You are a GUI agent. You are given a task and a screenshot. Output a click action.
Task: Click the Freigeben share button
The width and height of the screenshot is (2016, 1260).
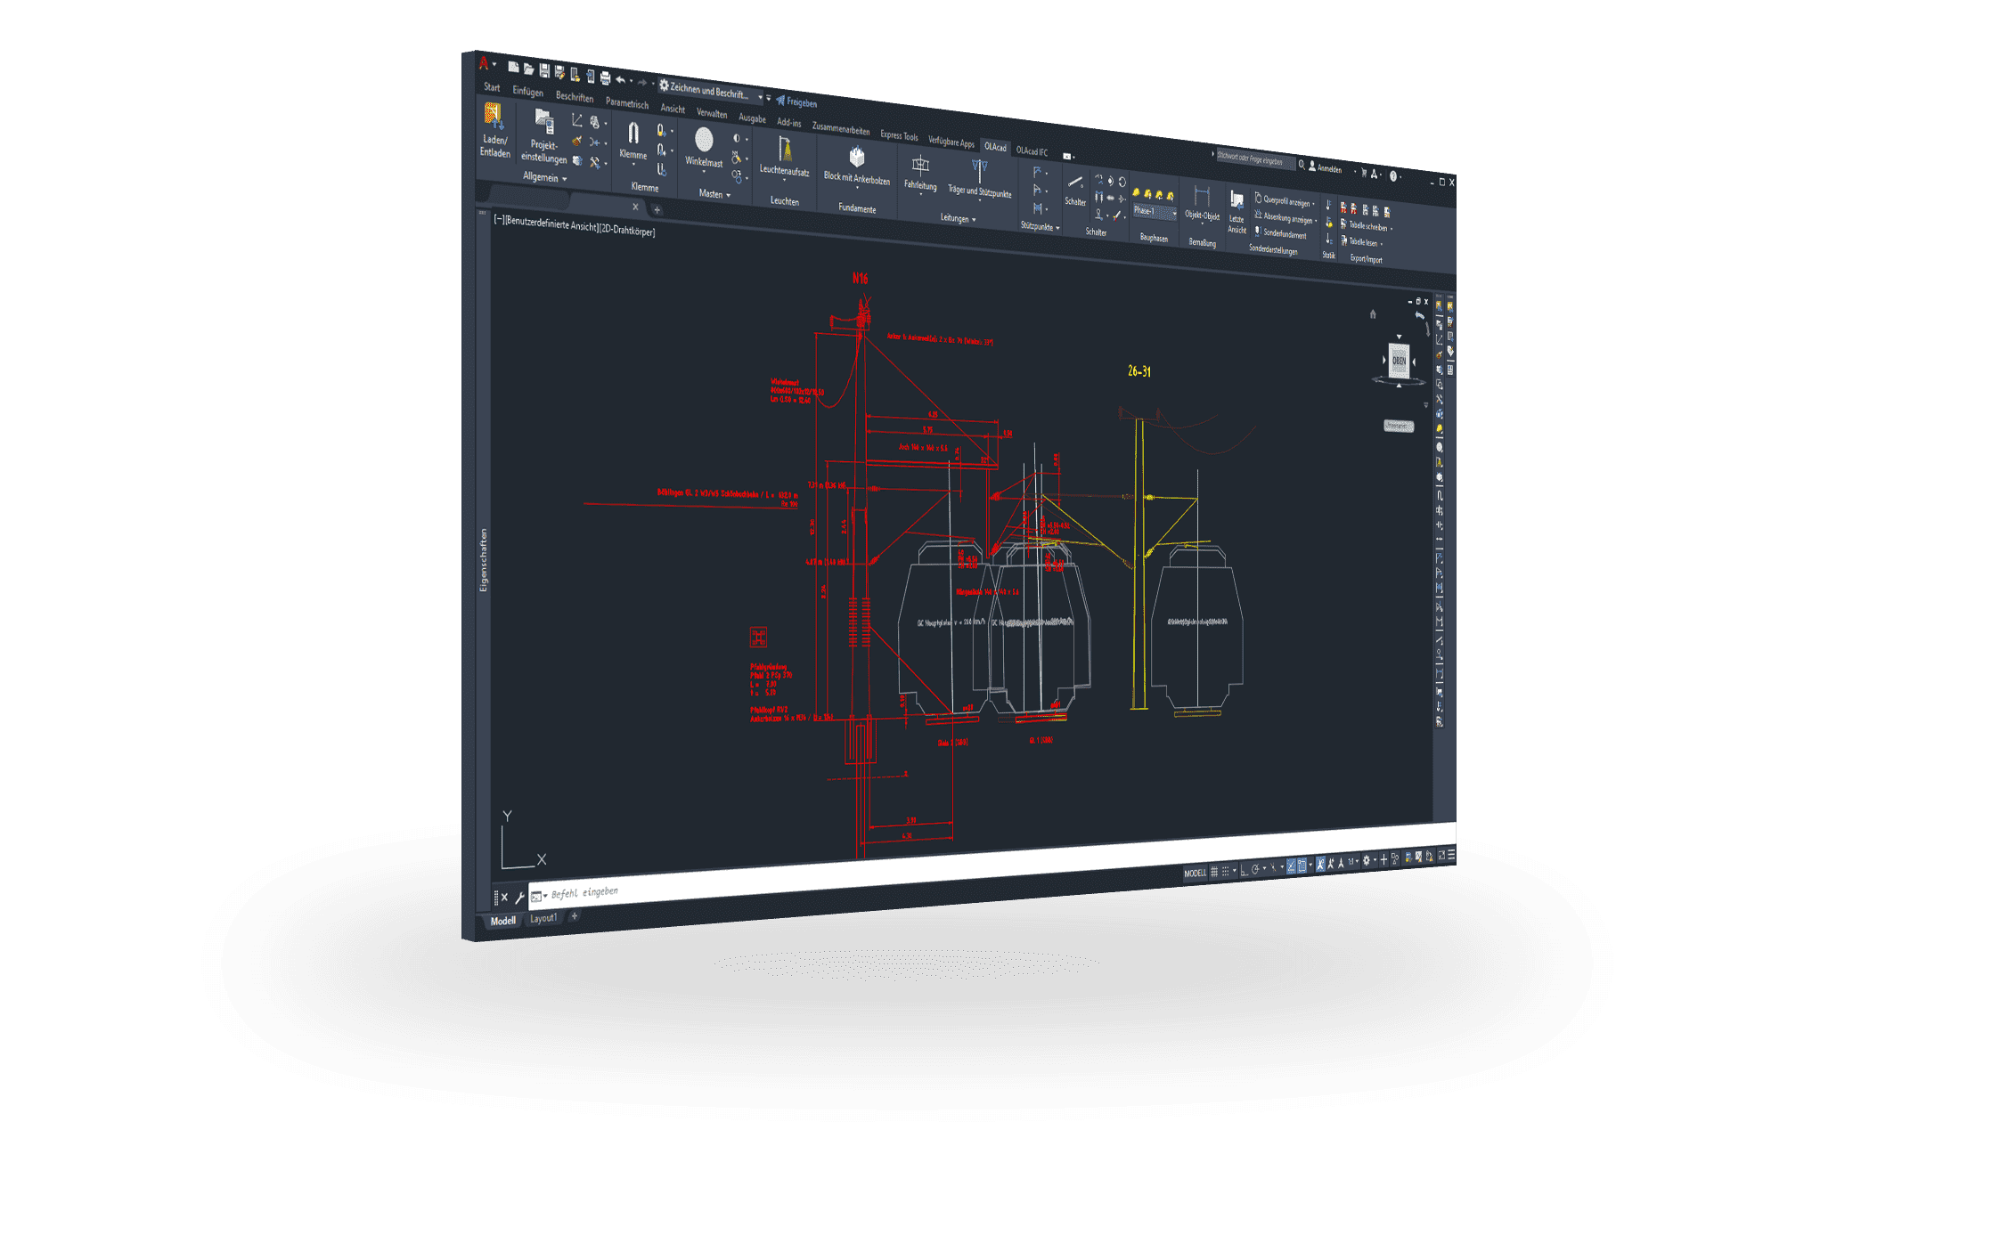tap(796, 102)
